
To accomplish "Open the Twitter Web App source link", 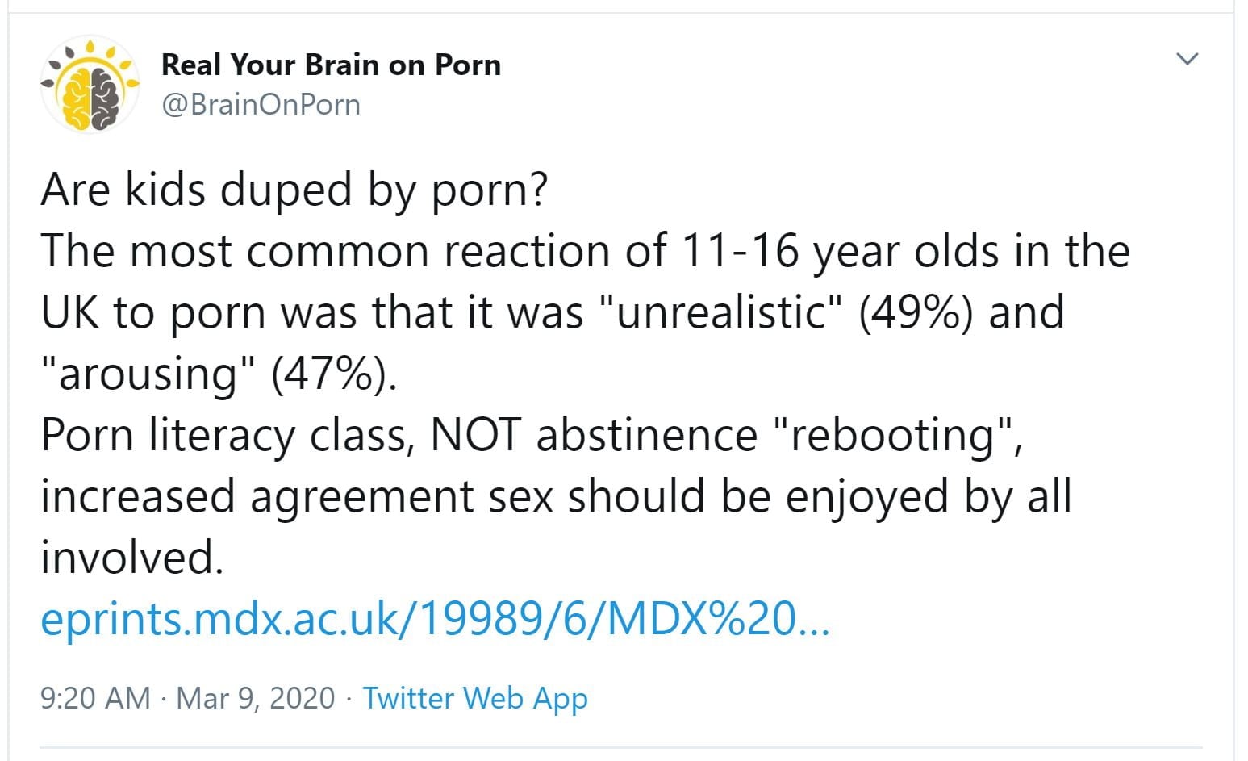I will click(x=475, y=698).
